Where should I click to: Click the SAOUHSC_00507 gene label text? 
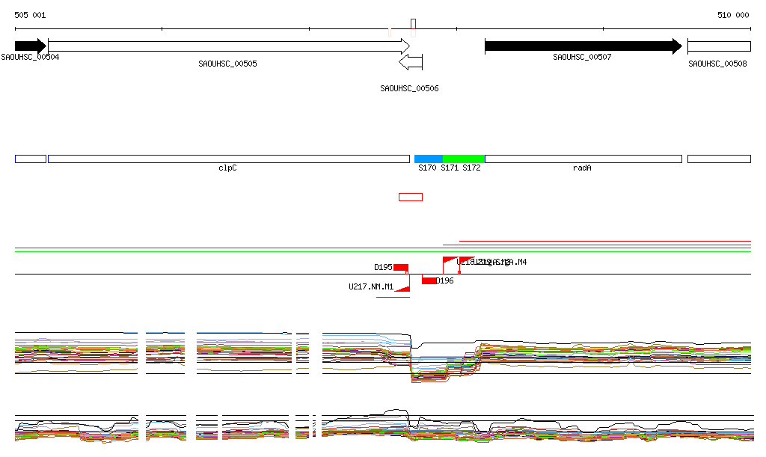pyautogui.click(x=582, y=57)
